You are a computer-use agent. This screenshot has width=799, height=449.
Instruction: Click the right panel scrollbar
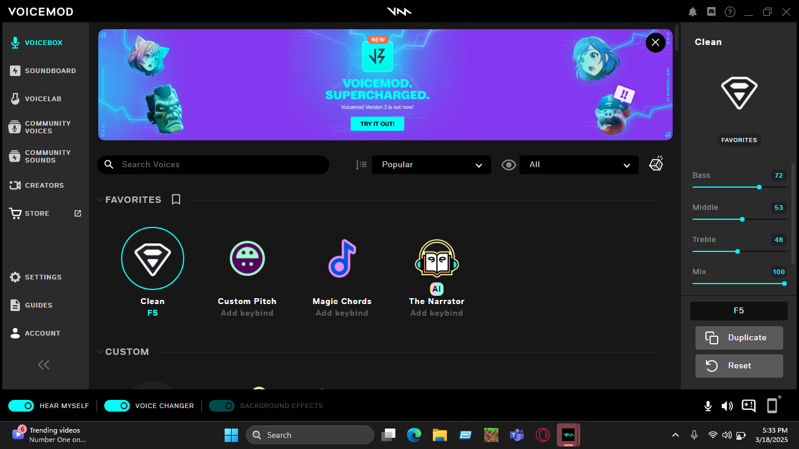click(794, 213)
